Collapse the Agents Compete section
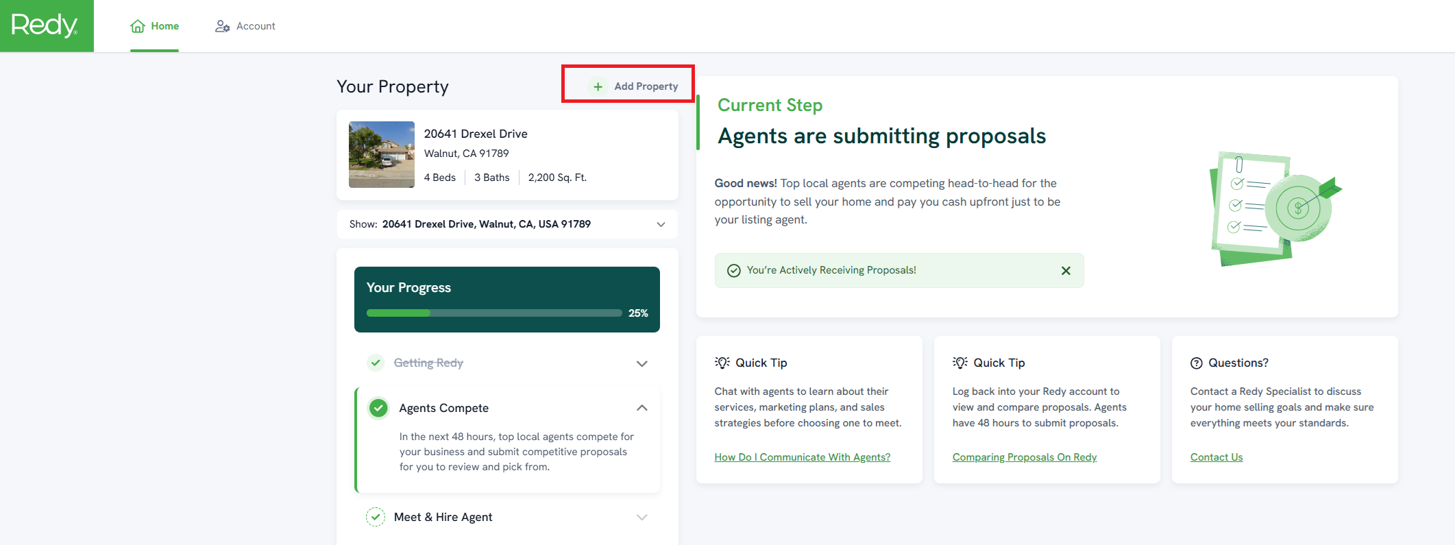 coord(642,408)
